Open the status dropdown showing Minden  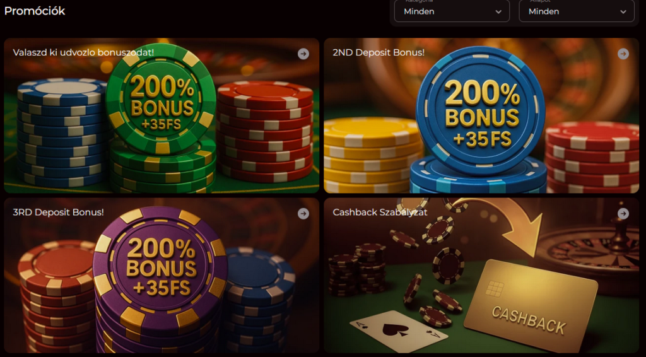[x=577, y=11]
